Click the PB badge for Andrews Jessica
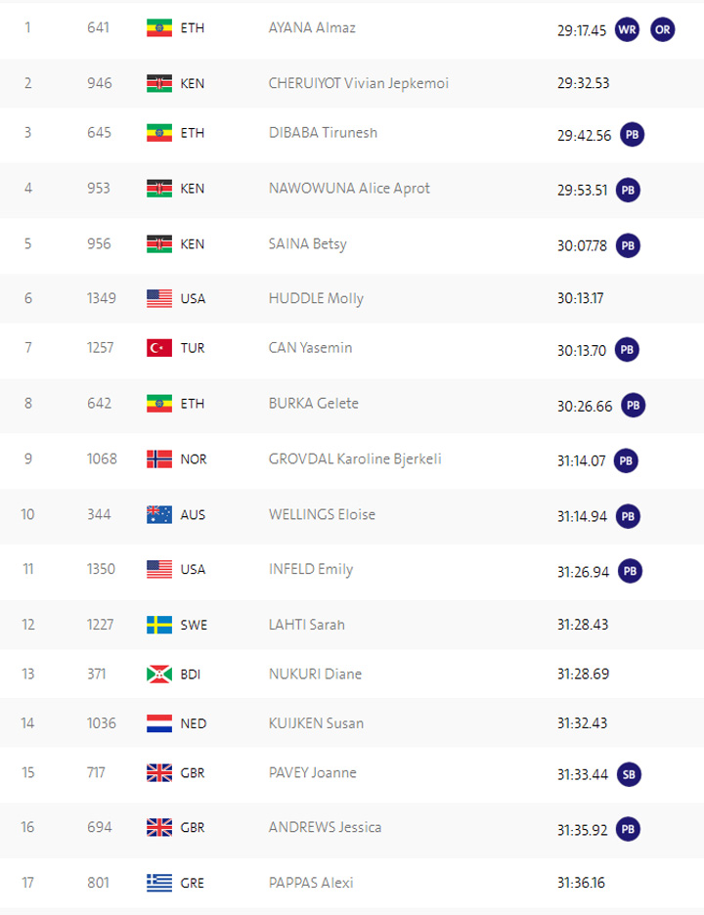The height and width of the screenshot is (915, 704). [x=629, y=829]
